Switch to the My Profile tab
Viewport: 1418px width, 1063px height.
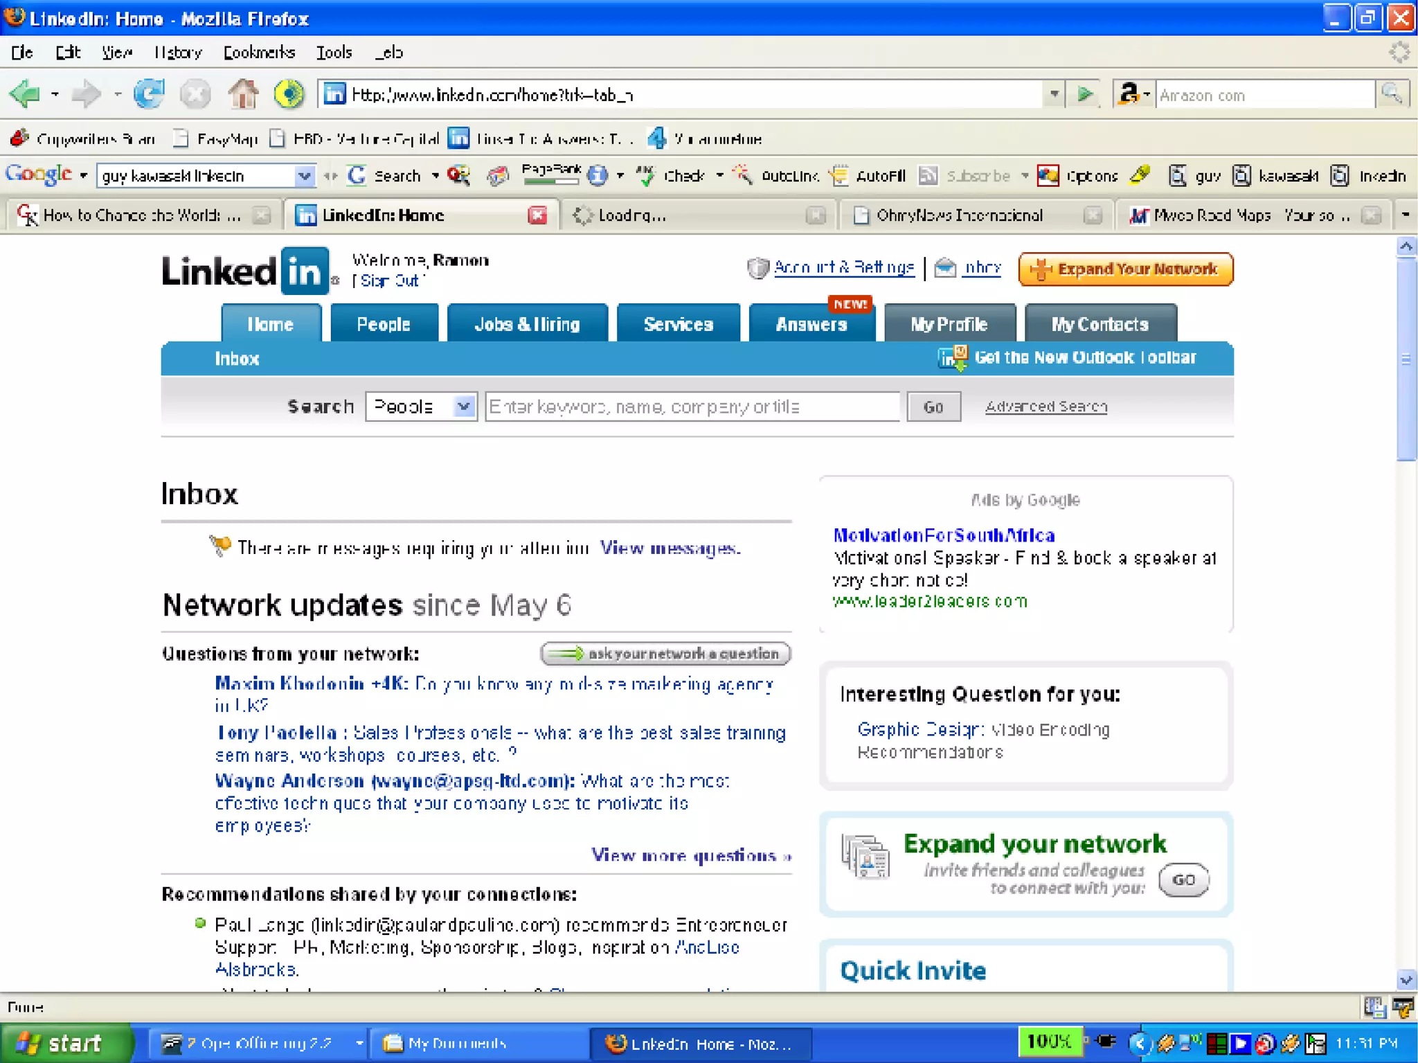pos(949,324)
